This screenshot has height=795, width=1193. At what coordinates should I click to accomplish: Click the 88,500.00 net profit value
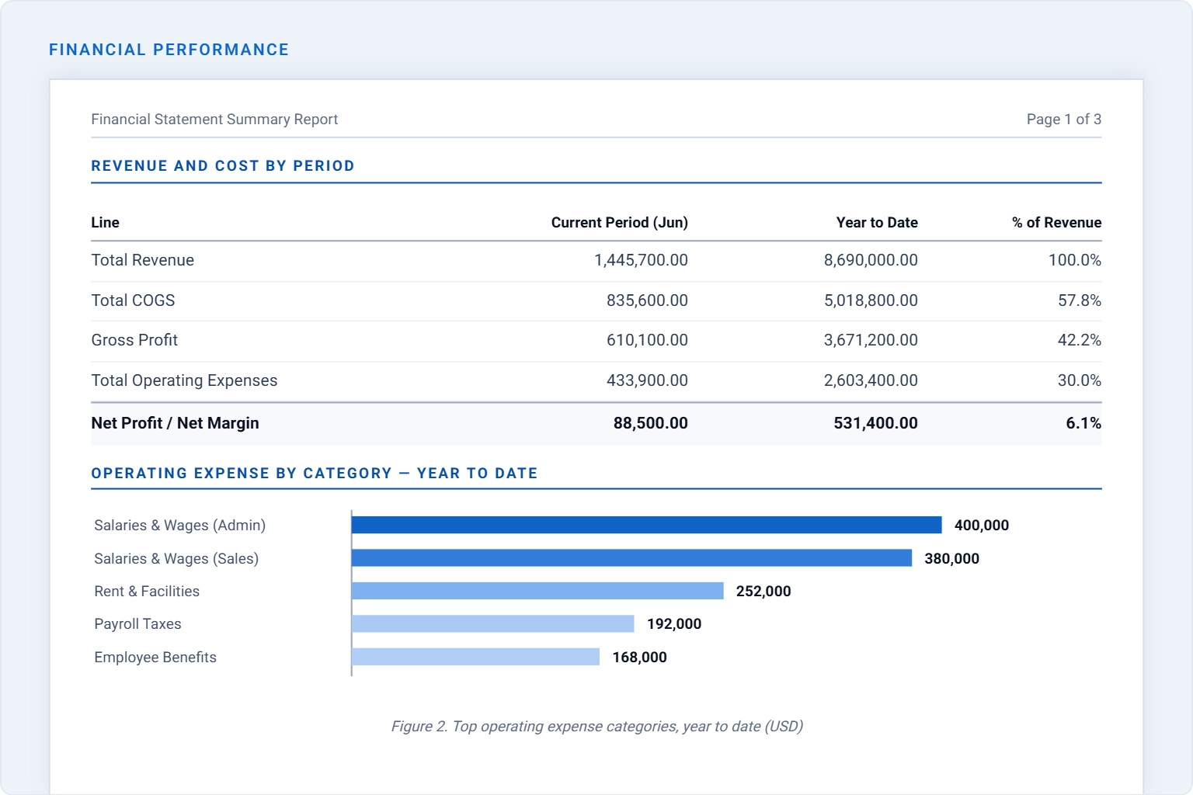click(x=651, y=423)
